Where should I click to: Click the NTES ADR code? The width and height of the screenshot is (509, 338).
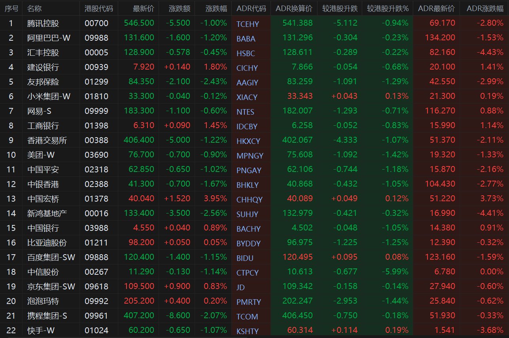pyautogui.click(x=245, y=112)
